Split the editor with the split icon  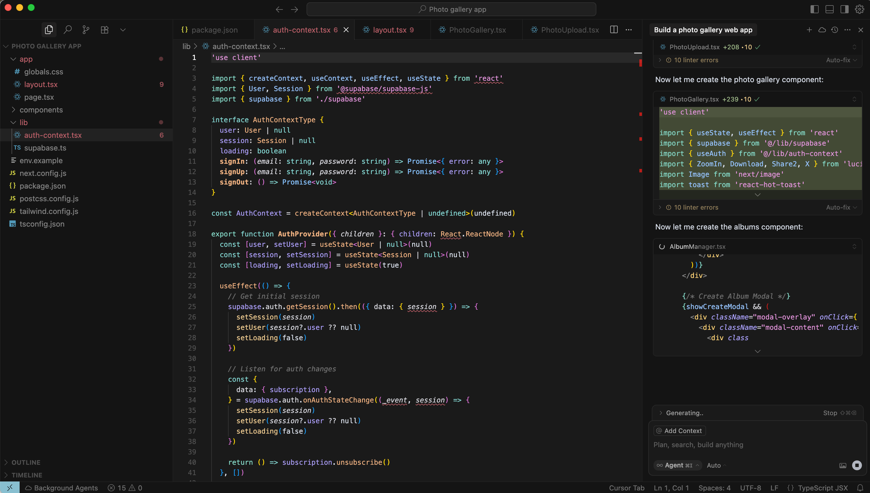614,30
